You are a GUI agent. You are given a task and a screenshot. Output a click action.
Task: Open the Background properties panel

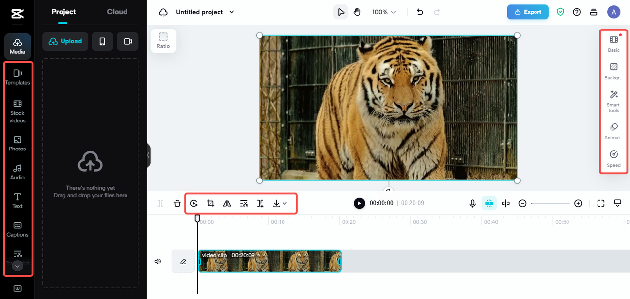614,71
